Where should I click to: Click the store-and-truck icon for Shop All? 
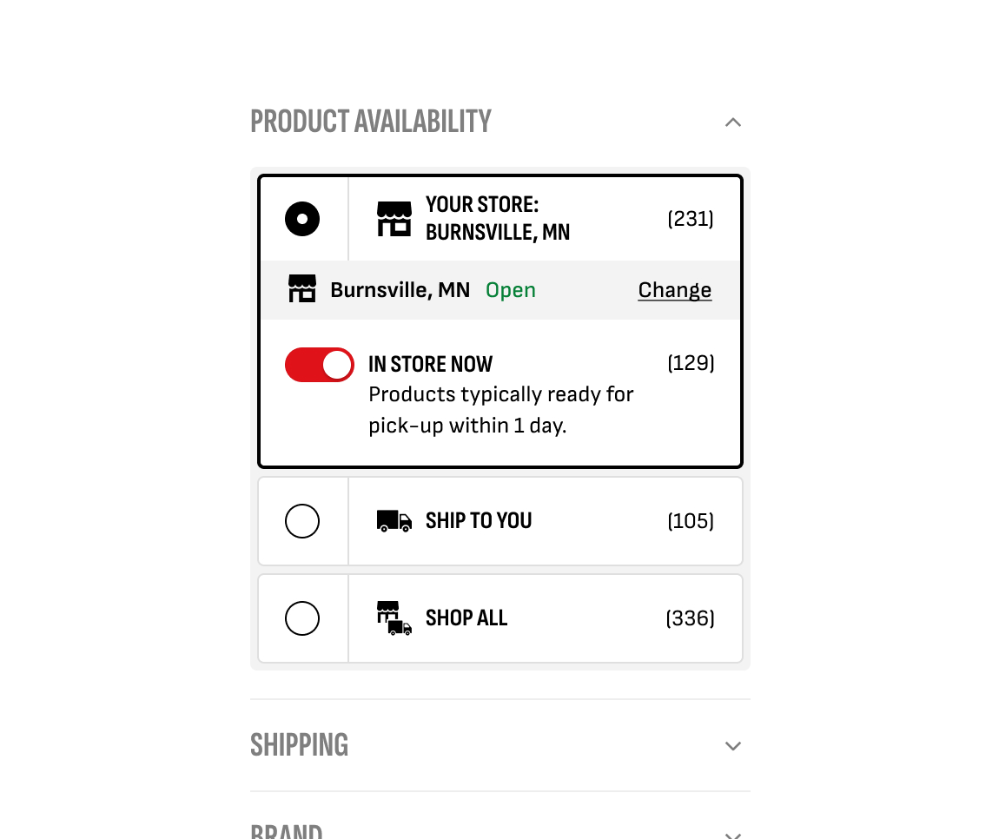click(394, 618)
